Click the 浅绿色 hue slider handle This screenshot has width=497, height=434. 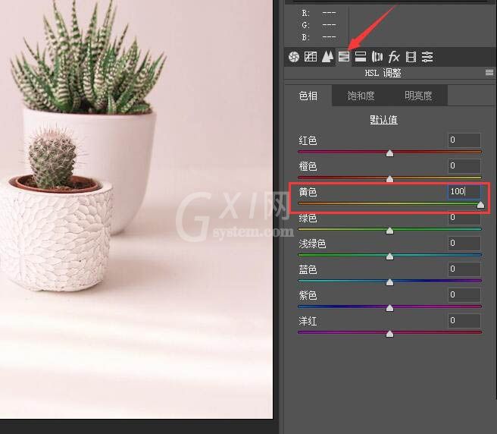pos(389,256)
